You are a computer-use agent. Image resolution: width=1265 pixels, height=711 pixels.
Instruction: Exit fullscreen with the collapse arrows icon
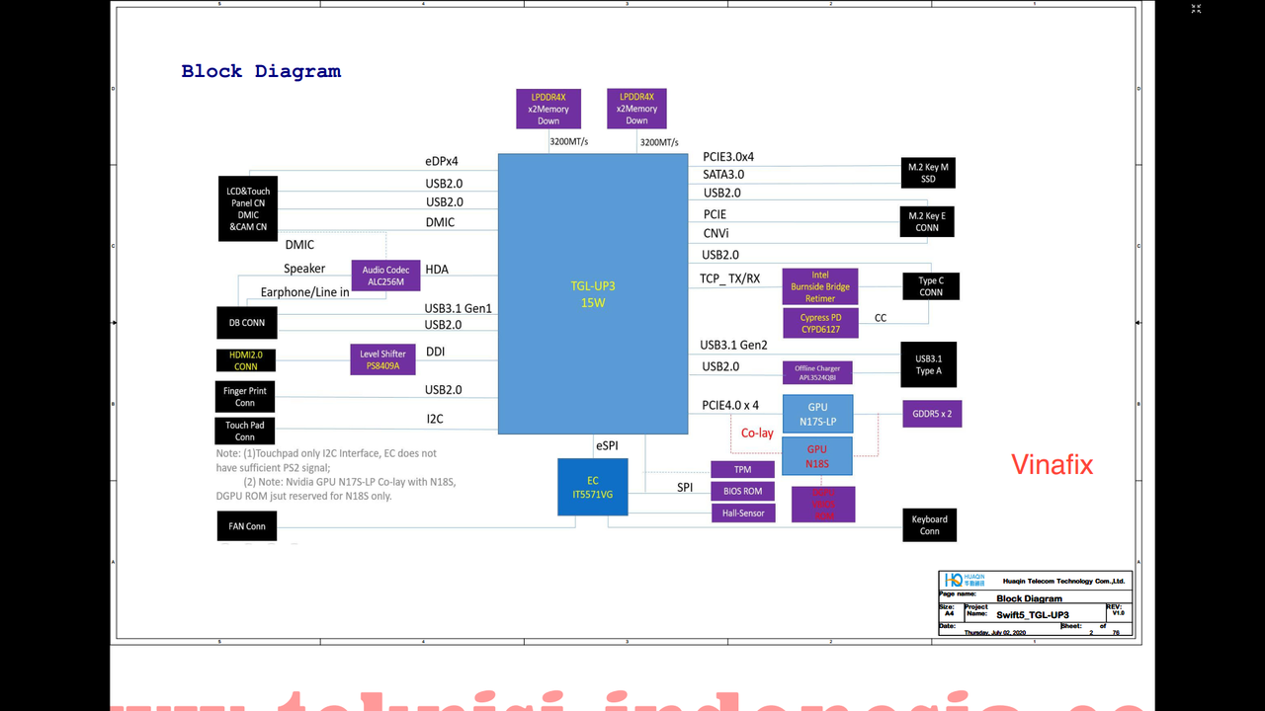click(1196, 9)
